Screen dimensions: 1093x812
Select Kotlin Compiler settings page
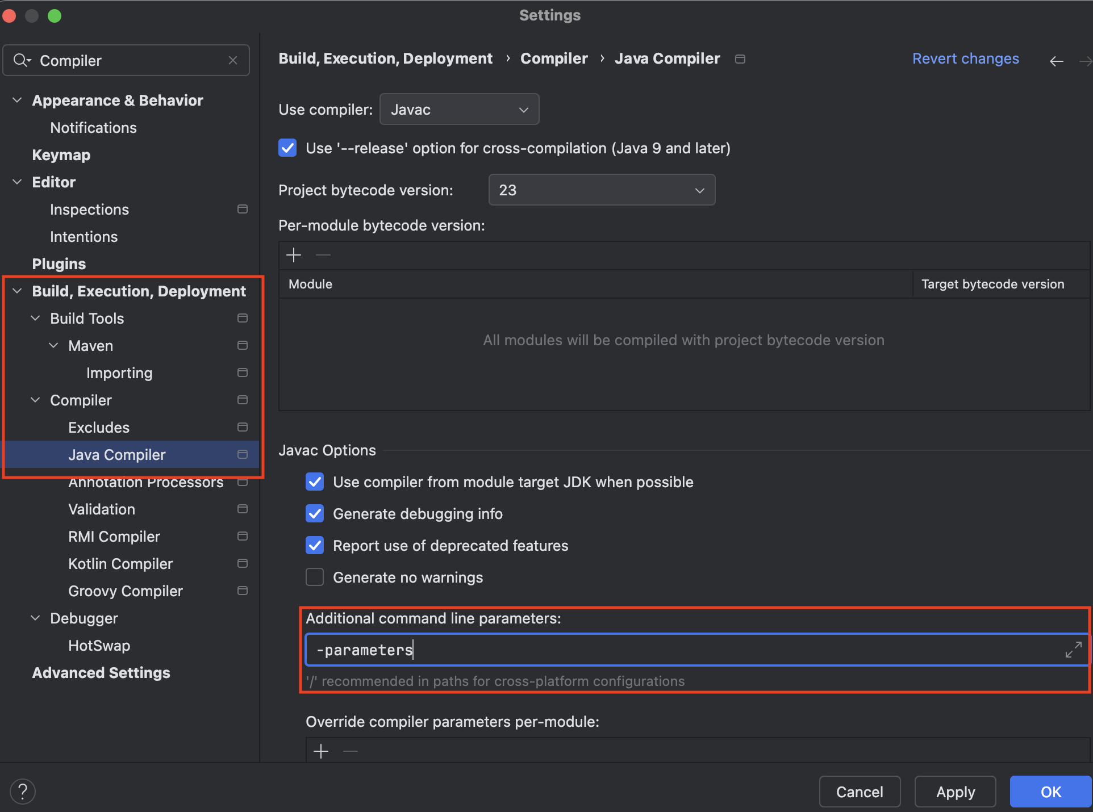tap(120, 564)
